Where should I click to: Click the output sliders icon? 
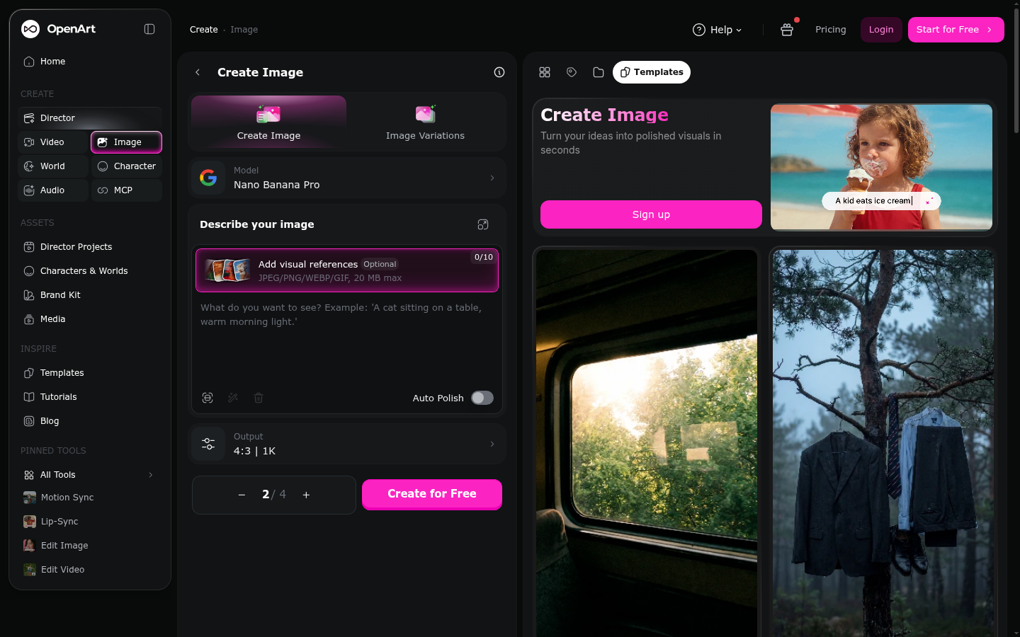click(x=208, y=444)
